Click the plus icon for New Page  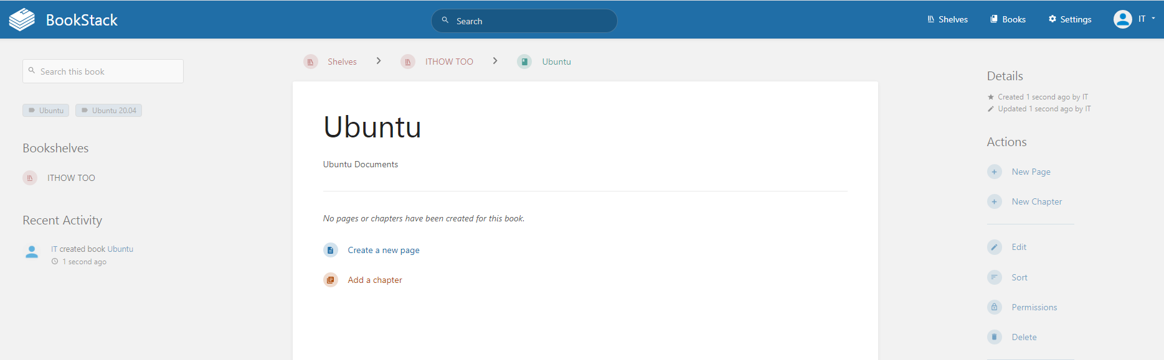click(x=995, y=172)
